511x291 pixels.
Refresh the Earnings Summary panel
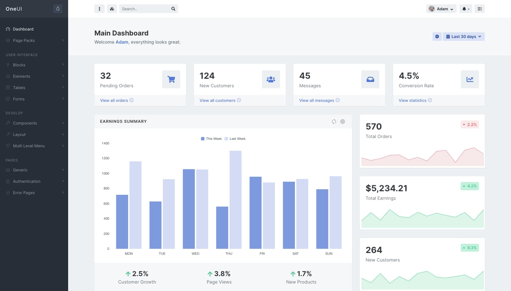[334, 121]
